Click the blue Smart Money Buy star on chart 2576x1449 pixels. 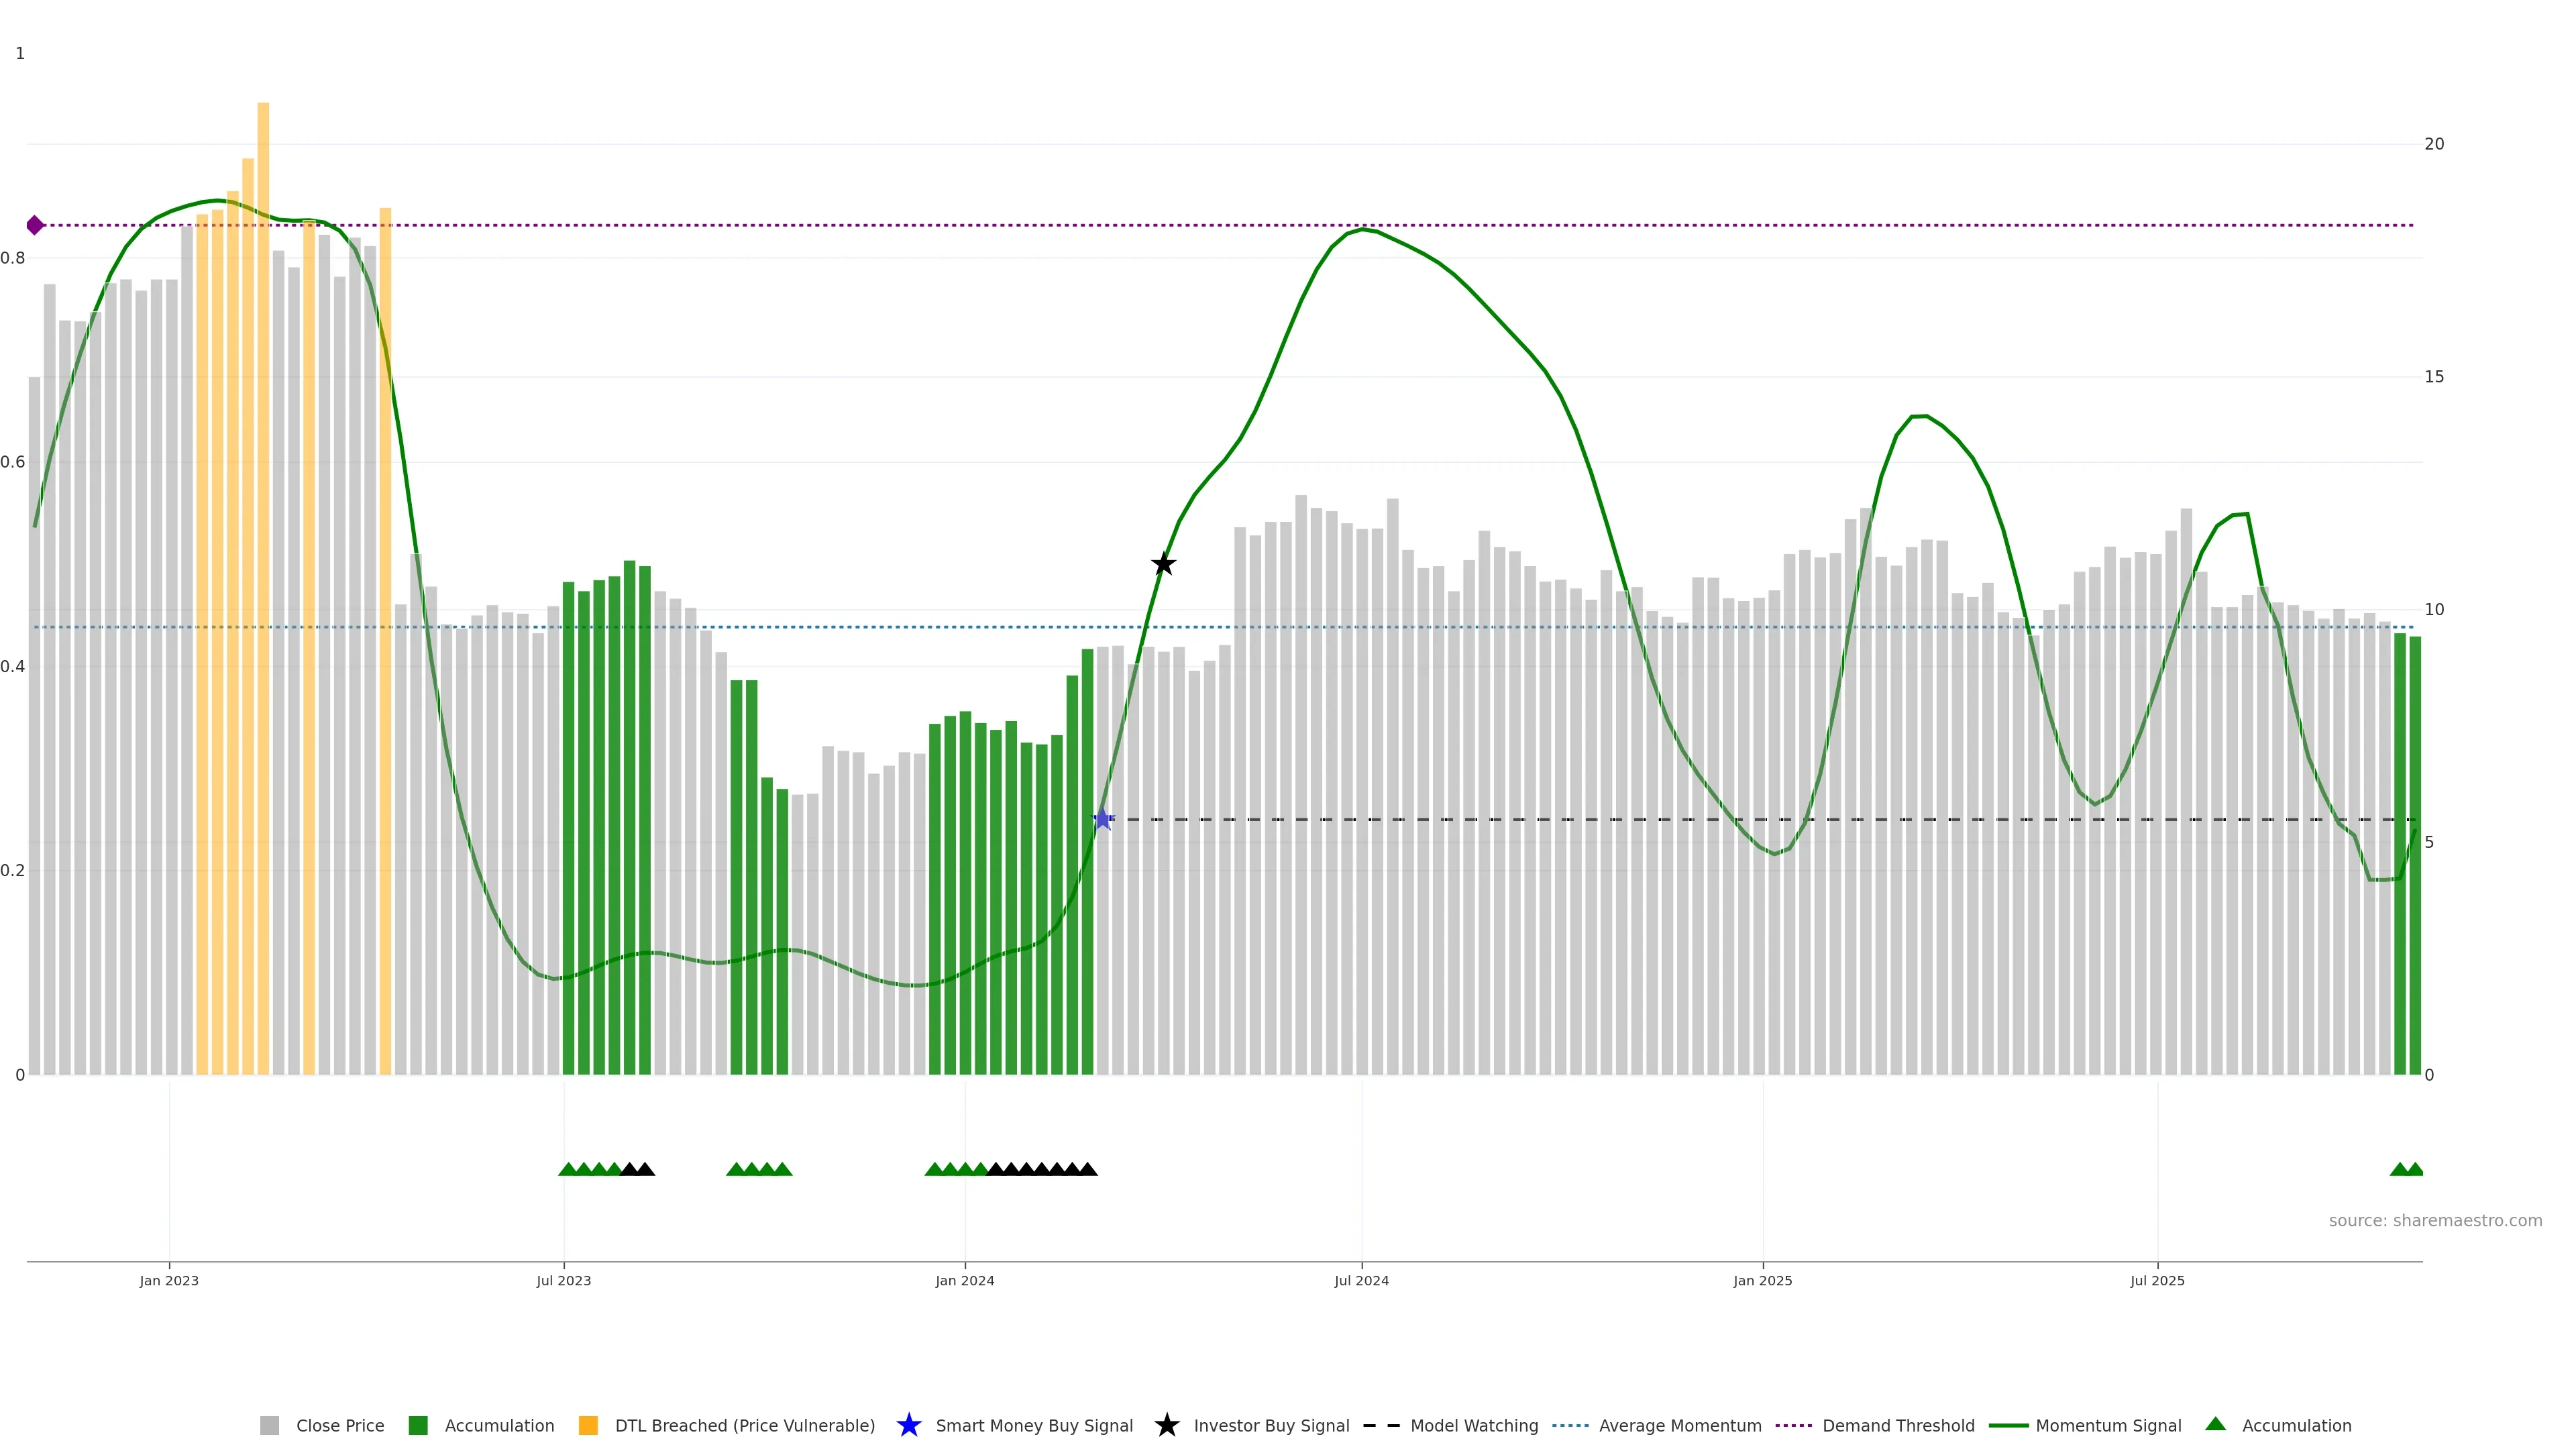pos(1102,820)
